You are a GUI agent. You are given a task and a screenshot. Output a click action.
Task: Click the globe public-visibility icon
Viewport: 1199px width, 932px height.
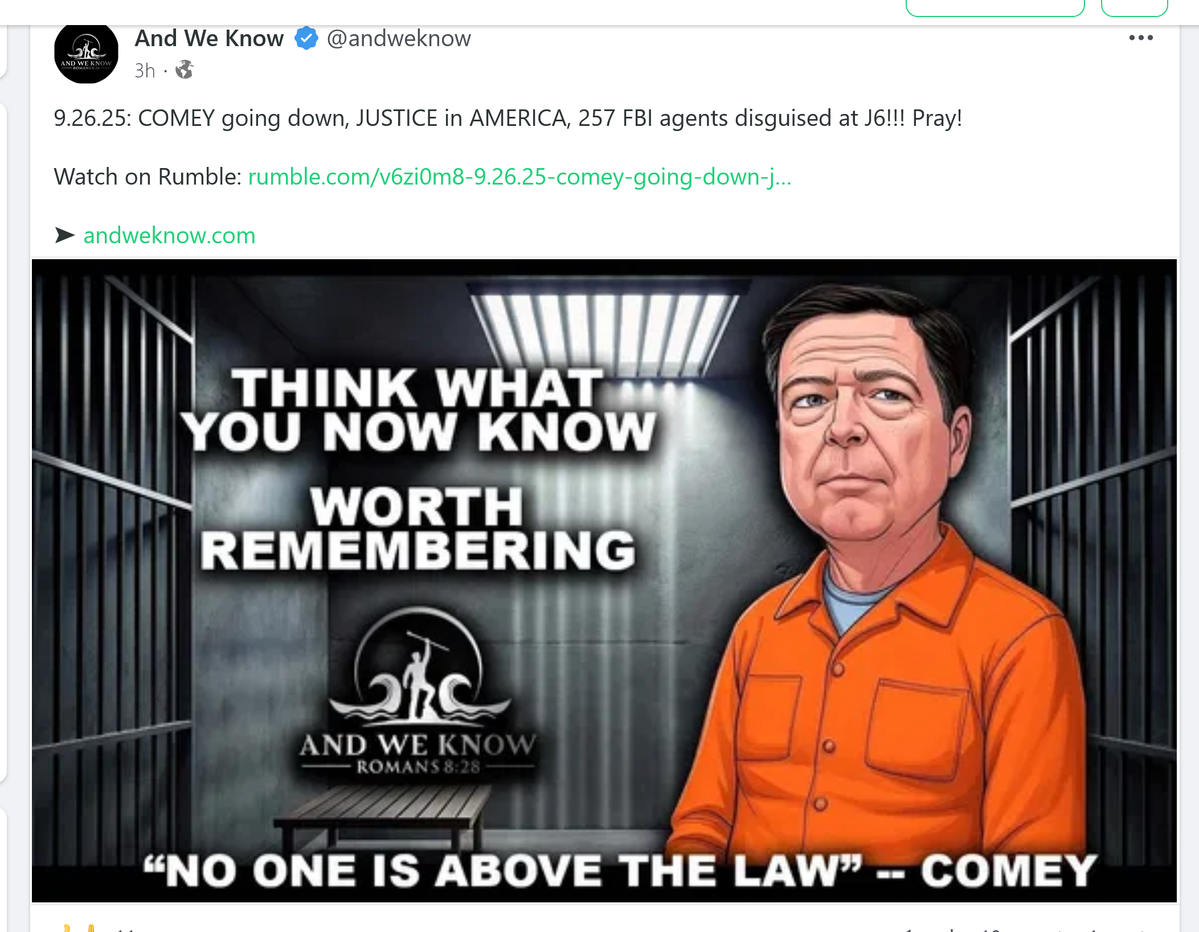pyautogui.click(x=185, y=70)
